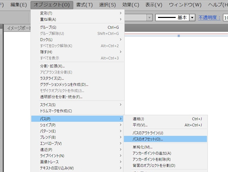This screenshot has height=172, width=228.
Task: Choose パスのオフセット(O)...
Action: (165, 139)
